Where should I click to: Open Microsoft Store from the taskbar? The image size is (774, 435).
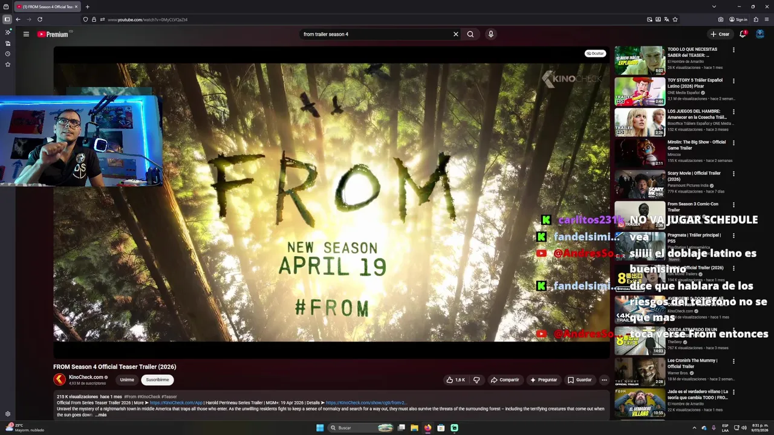tap(441, 428)
